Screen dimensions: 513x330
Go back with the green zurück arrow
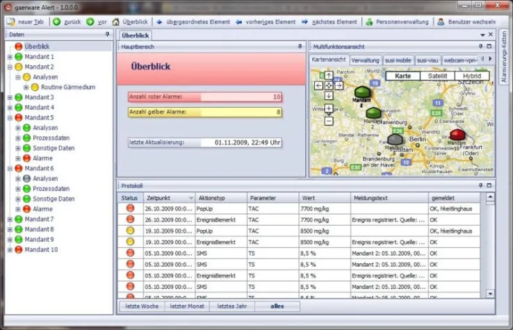tap(56, 22)
